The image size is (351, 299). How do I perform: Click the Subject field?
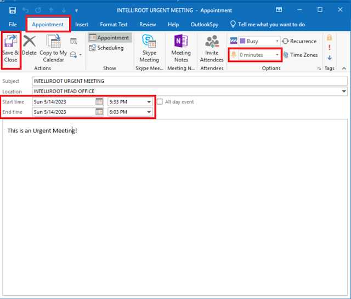coord(190,81)
